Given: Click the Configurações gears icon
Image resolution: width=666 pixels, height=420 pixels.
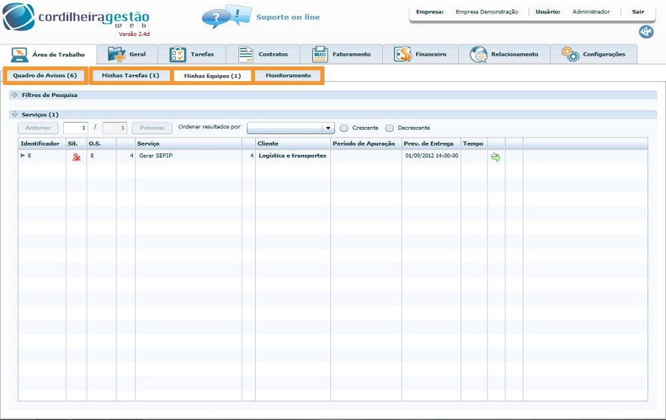Looking at the screenshot, I should coord(570,54).
